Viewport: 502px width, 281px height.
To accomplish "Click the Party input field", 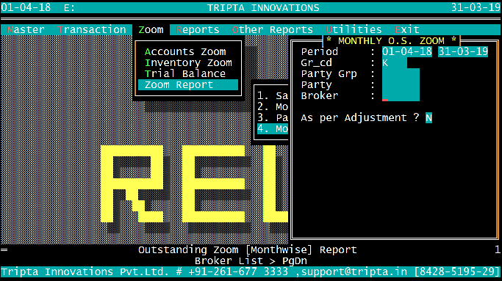I will pos(401,84).
